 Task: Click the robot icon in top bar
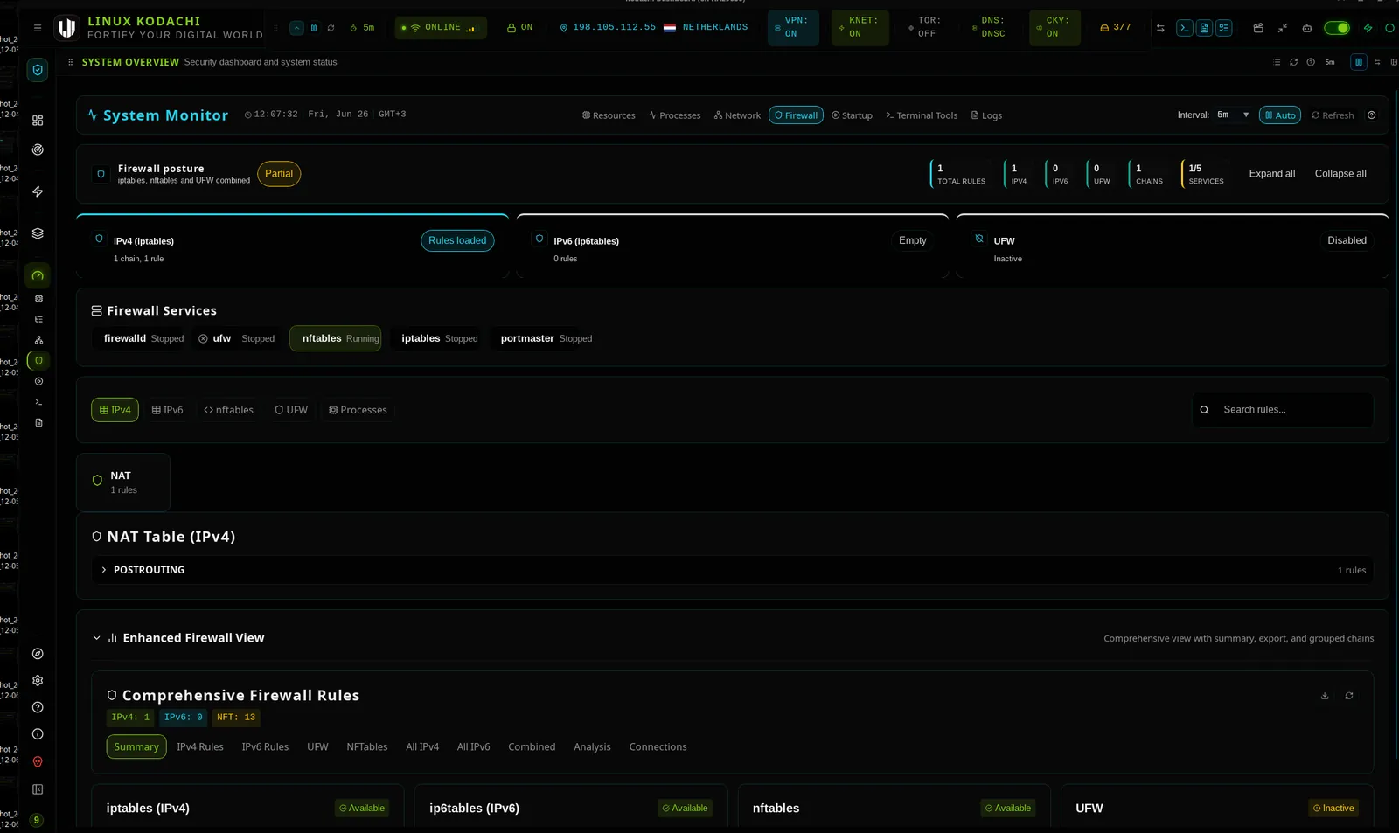(x=1307, y=28)
